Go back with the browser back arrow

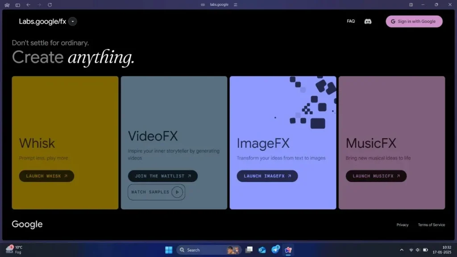click(28, 4)
